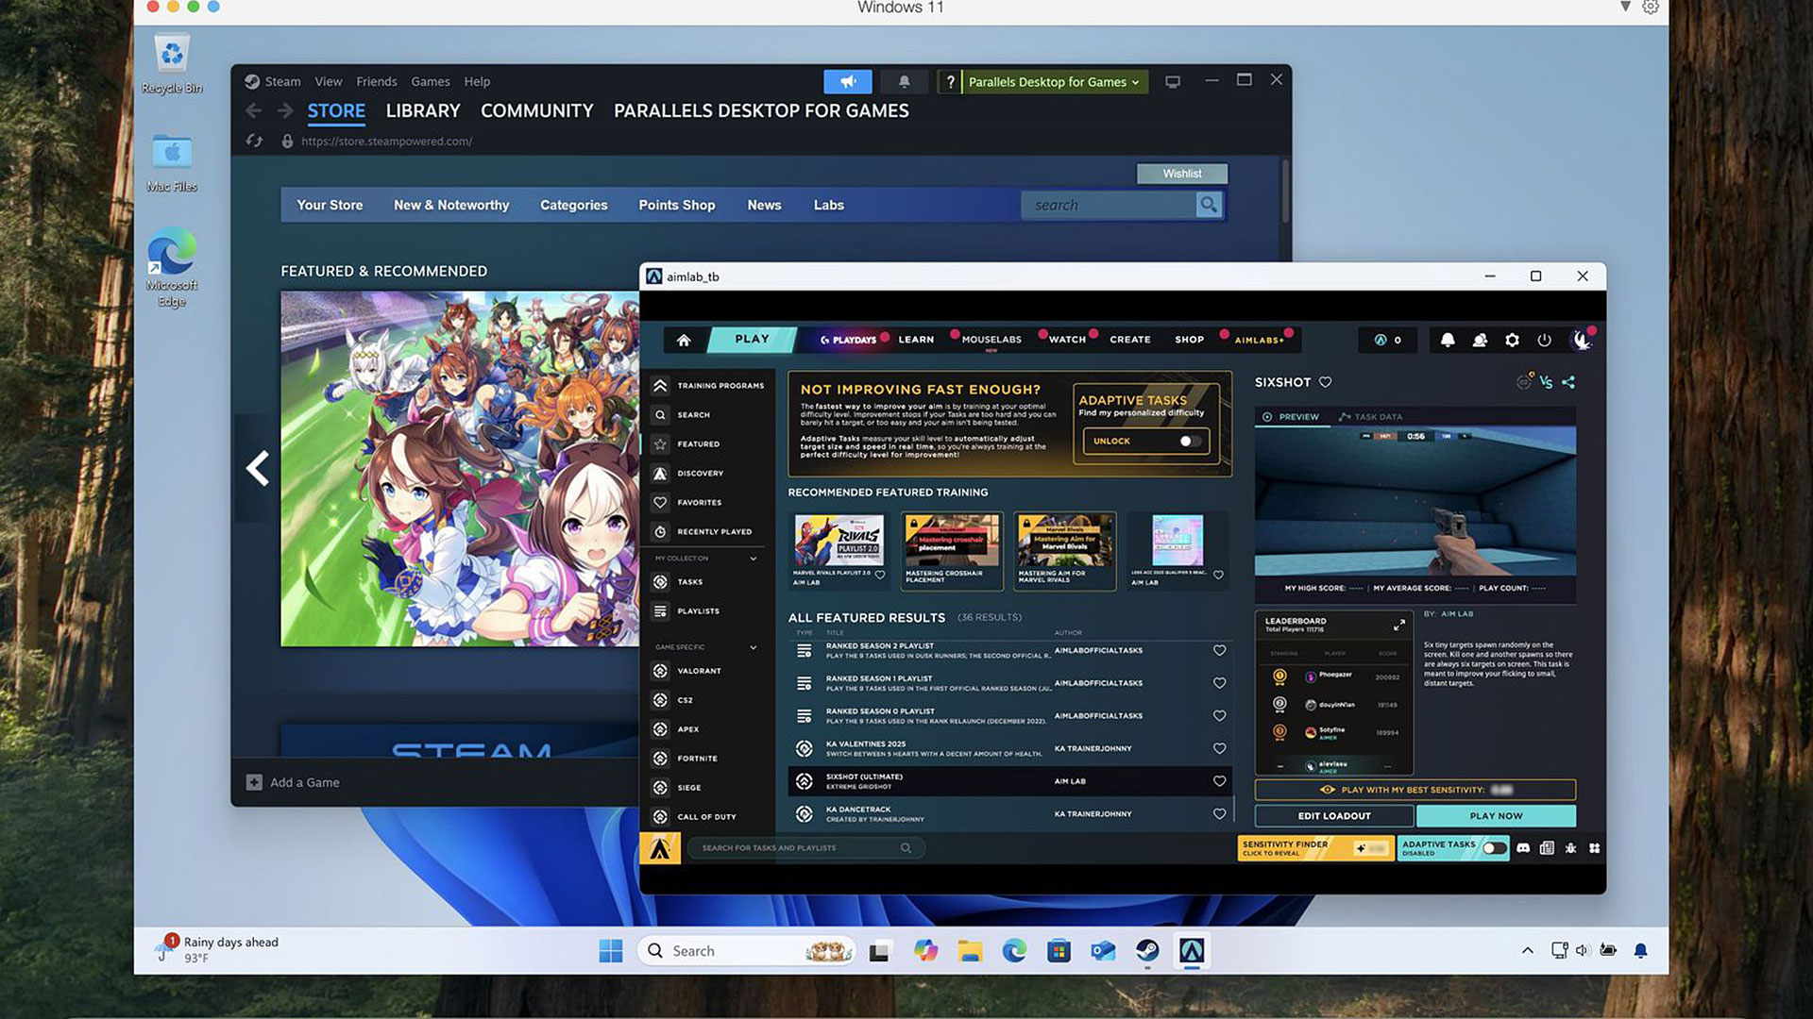Toggle the Adaptive Tasks Unlock switch
Image resolution: width=1813 pixels, height=1019 pixels.
coord(1190,441)
